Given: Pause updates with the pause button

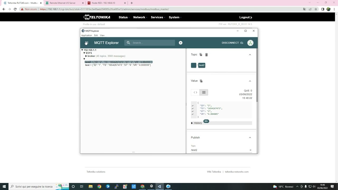Looking at the screenshot, I should pos(181,43).
